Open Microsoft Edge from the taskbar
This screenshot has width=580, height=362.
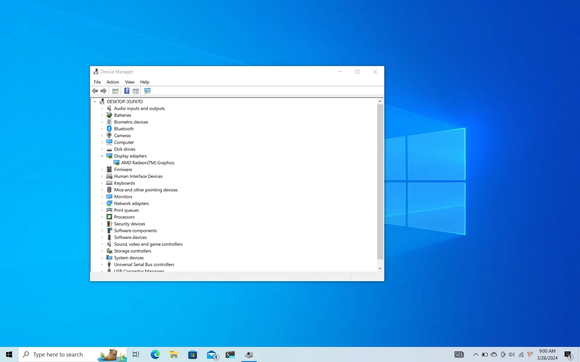click(155, 355)
